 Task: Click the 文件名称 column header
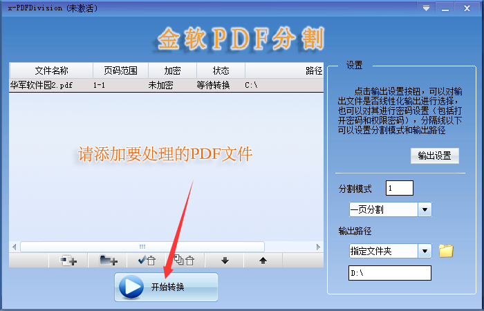(x=51, y=70)
